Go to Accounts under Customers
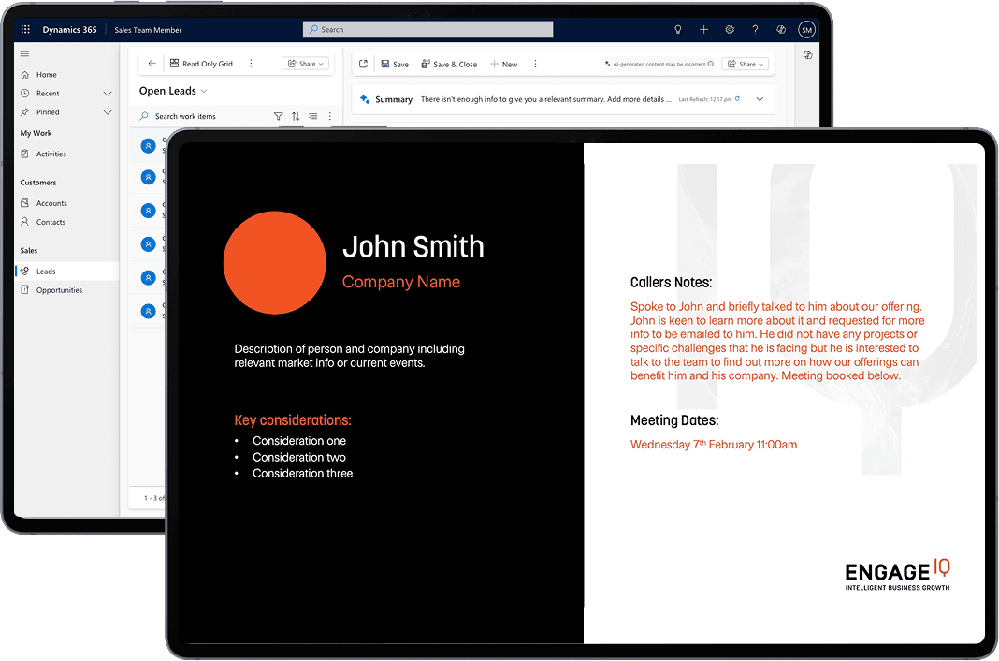This screenshot has height=661, width=999. click(x=51, y=203)
